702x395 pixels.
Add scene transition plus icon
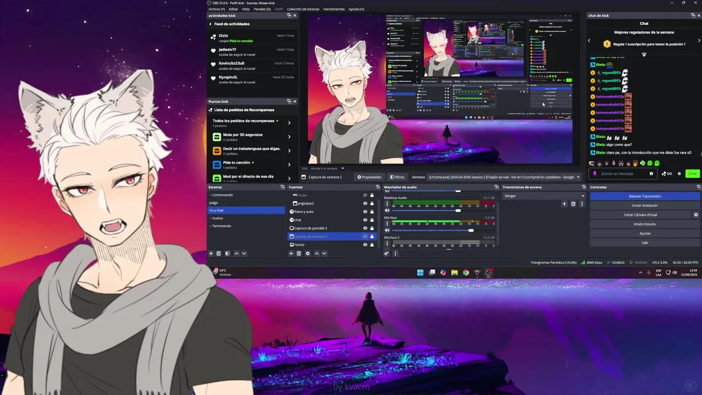564,204
